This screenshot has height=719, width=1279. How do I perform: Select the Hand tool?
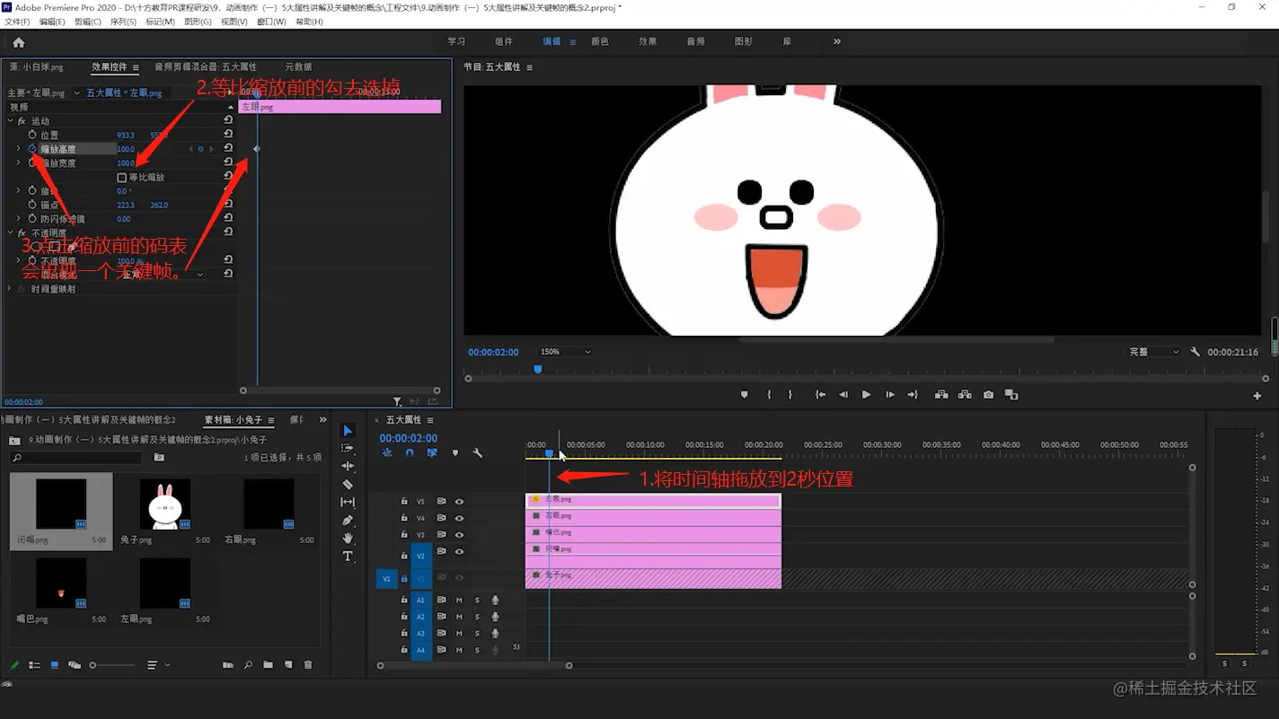point(348,539)
